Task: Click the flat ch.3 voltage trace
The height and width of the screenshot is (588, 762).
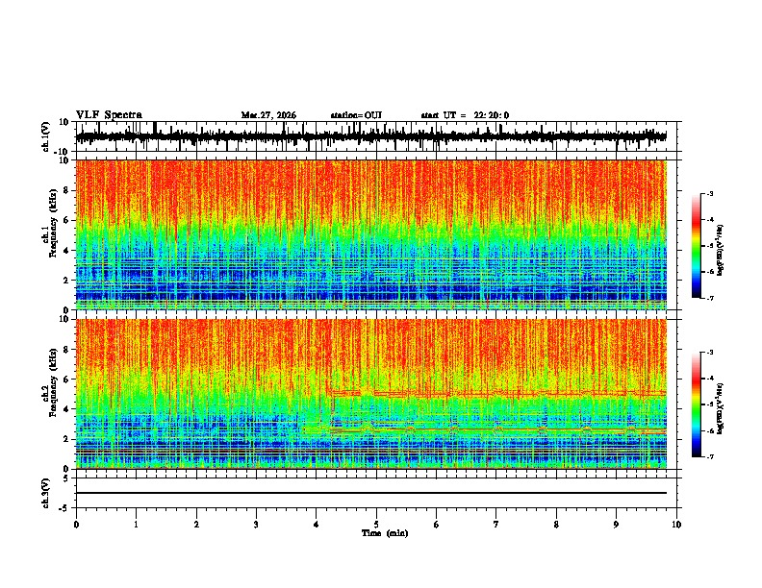Action: coord(371,493)
